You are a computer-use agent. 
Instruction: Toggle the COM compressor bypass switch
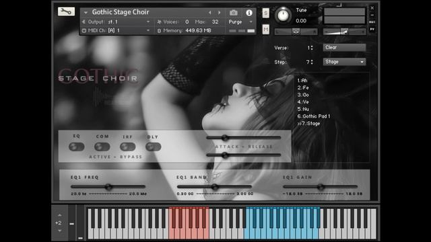tap(102, 147)
